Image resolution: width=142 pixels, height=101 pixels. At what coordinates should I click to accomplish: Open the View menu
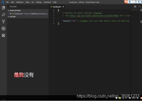coord(27,2)
